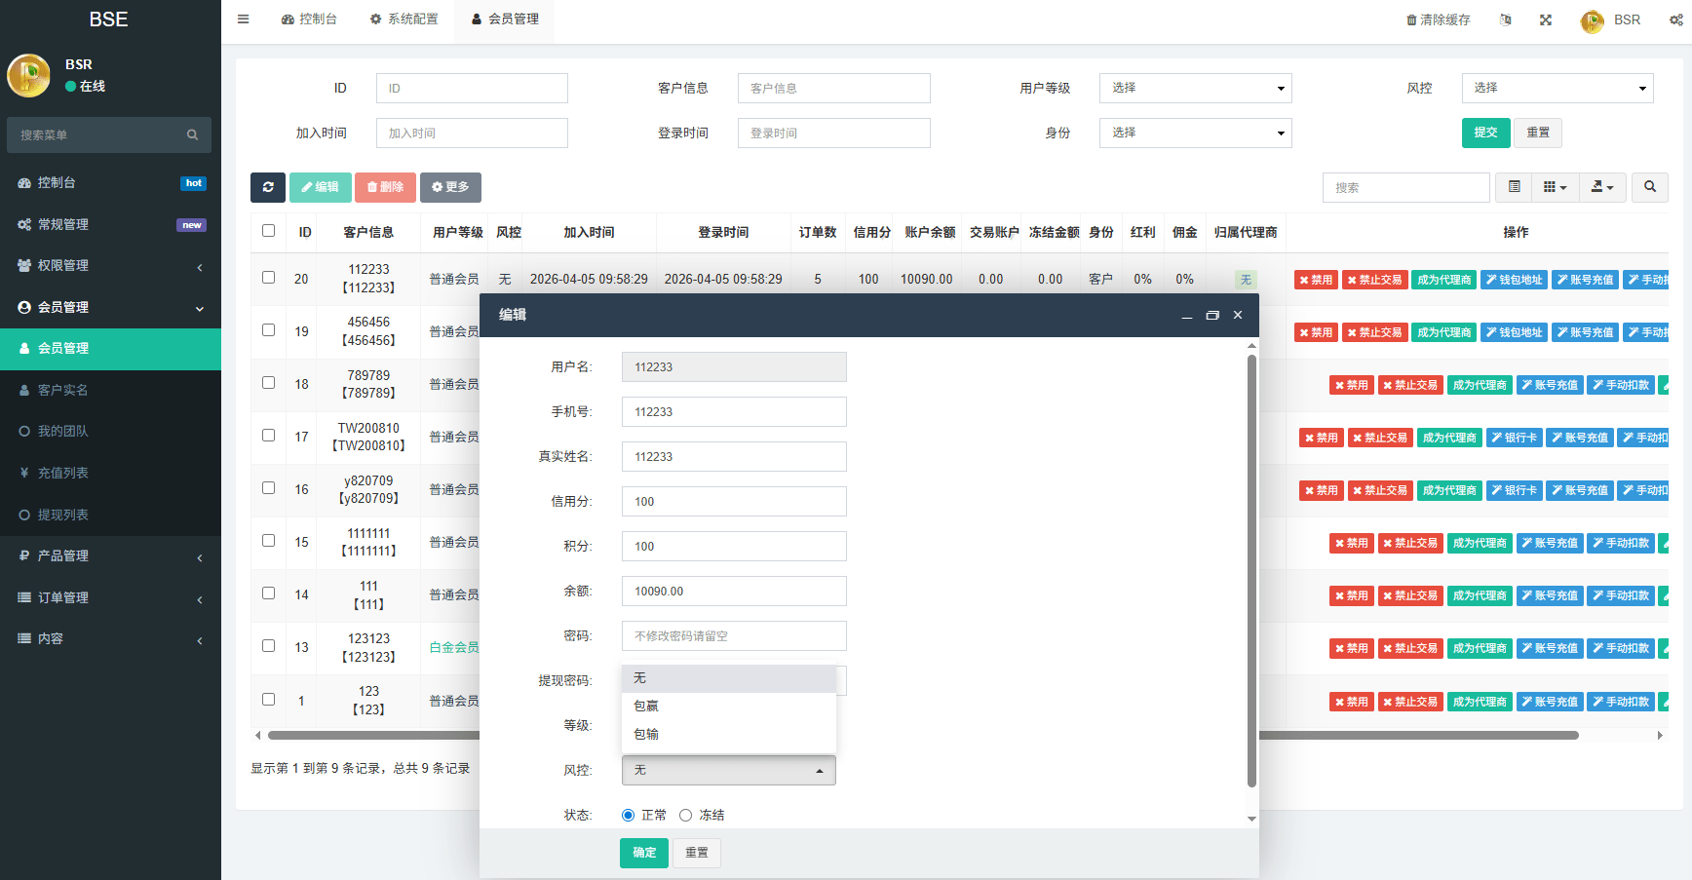This screenshot has height=880, width=1692.
Task: Click the 确定 button in edit dialog
Action: (644, 853)
